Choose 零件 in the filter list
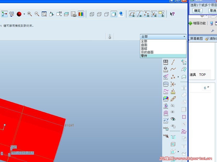 (x=163, y=56)
